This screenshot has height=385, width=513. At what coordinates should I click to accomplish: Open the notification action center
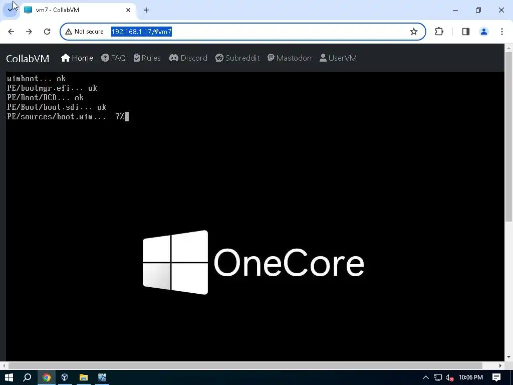point(496,377)
